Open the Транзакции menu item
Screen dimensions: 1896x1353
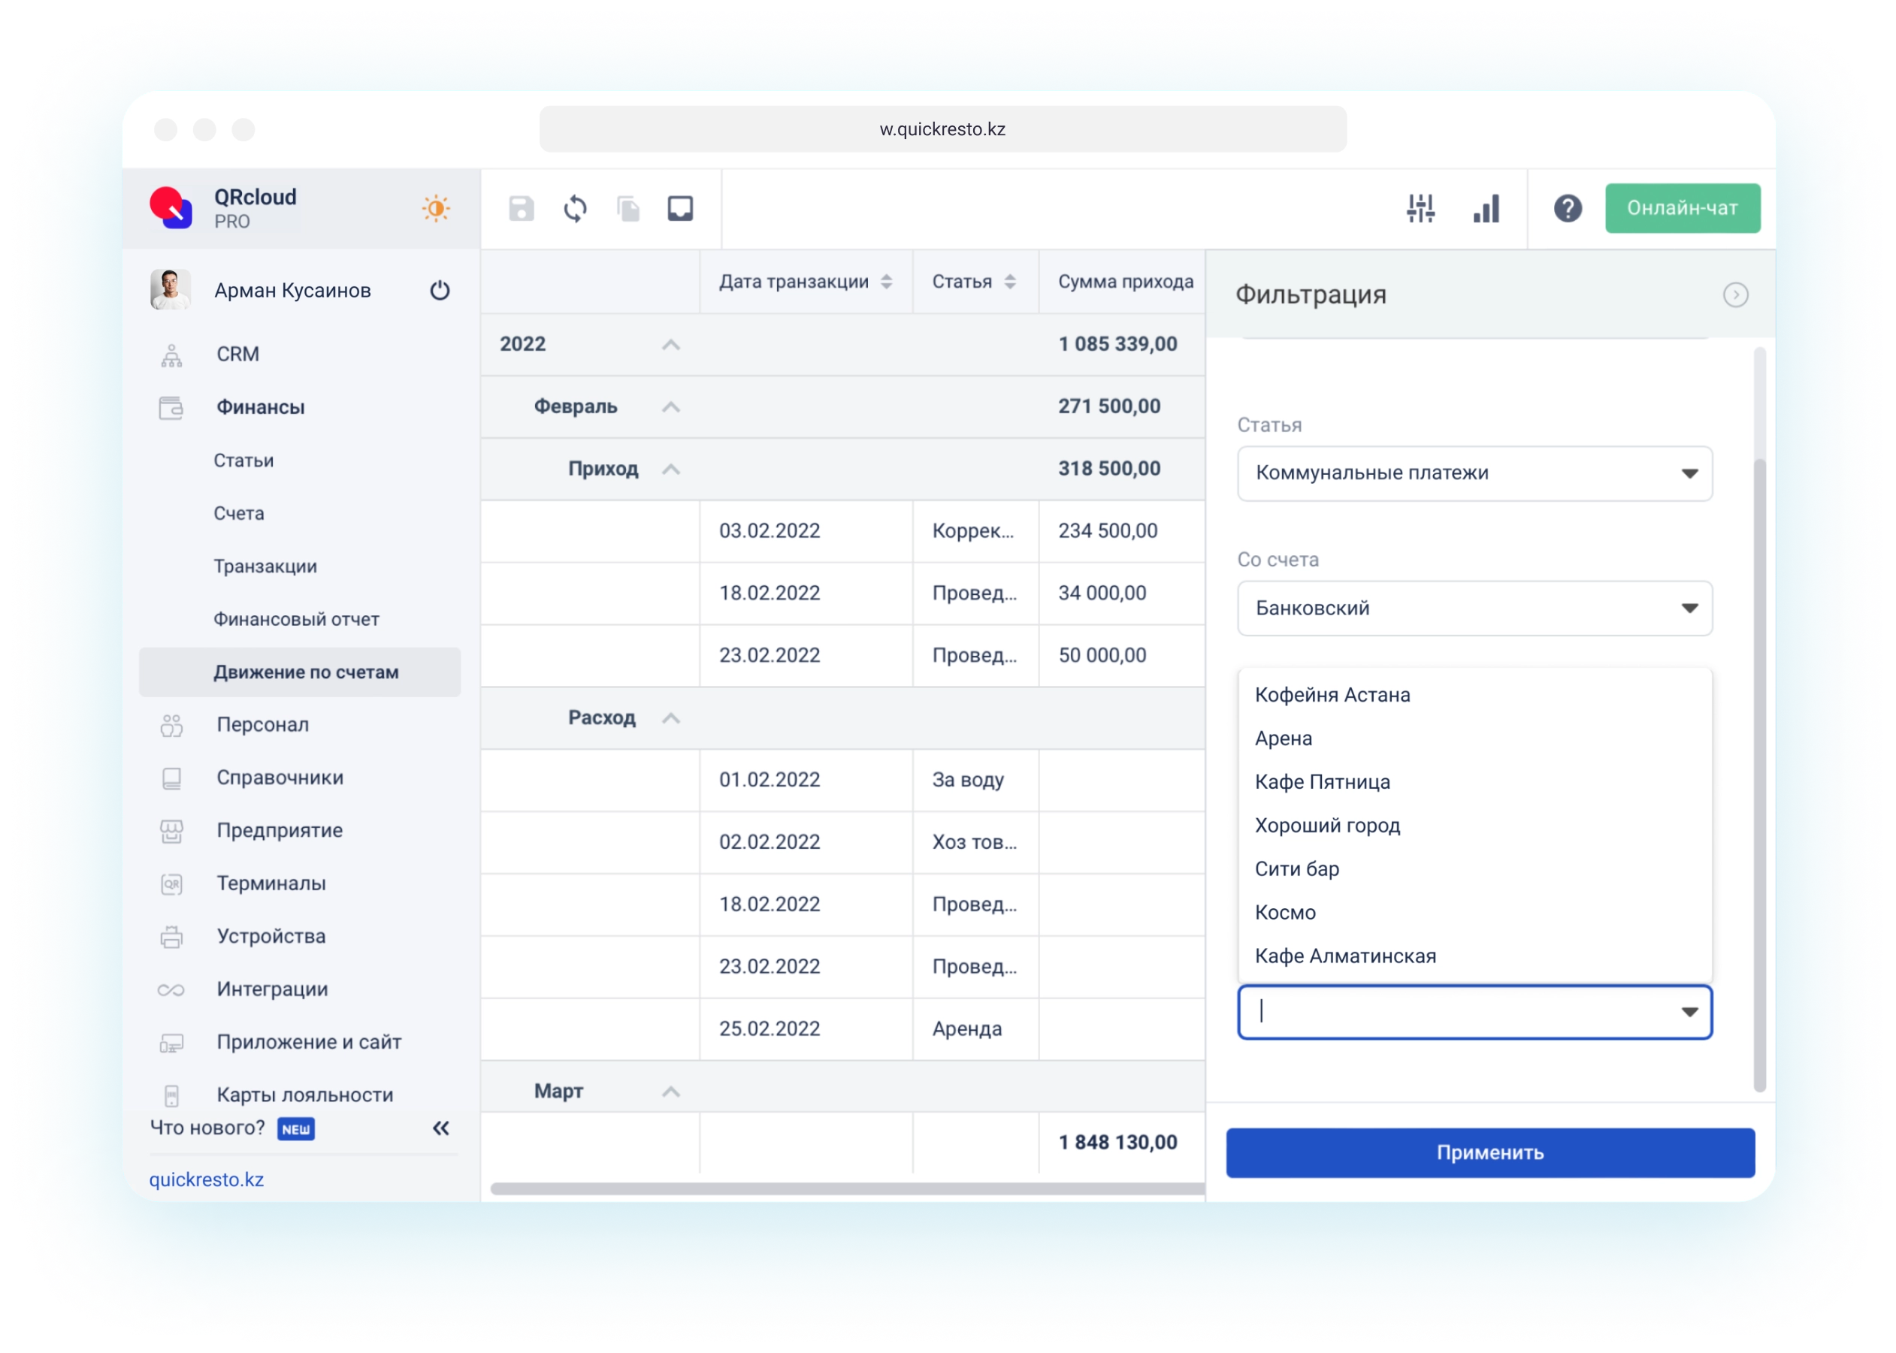click(265, 566)
